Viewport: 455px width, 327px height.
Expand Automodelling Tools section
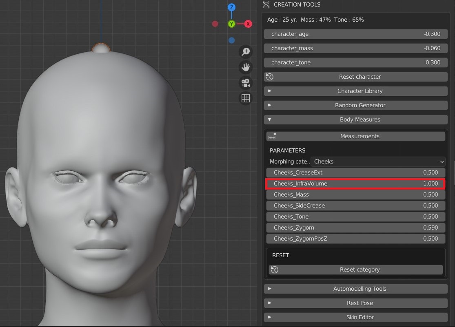click(x=356, y=289)
